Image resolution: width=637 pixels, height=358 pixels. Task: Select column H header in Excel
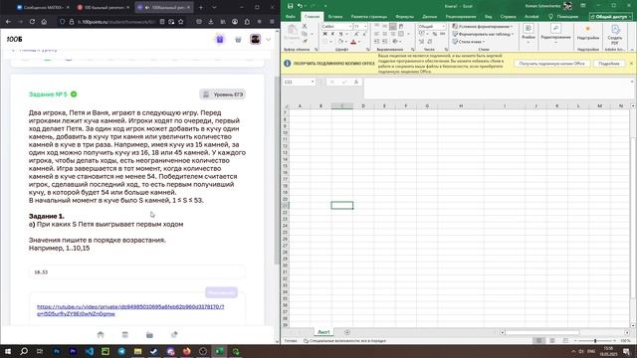pos(461,106)
